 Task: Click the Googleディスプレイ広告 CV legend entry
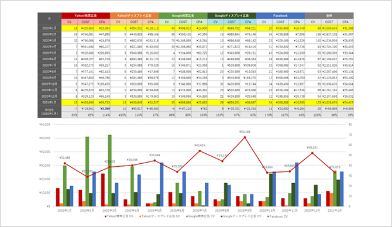240,216
